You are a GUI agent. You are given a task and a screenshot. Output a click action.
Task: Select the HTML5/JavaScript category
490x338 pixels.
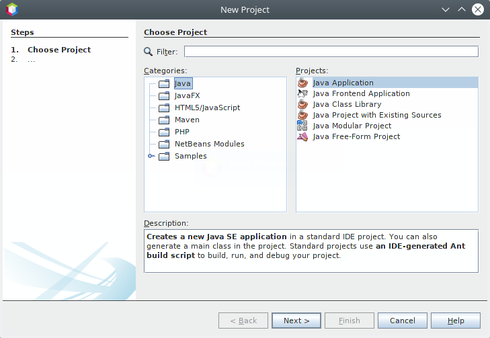click(207, 108)
